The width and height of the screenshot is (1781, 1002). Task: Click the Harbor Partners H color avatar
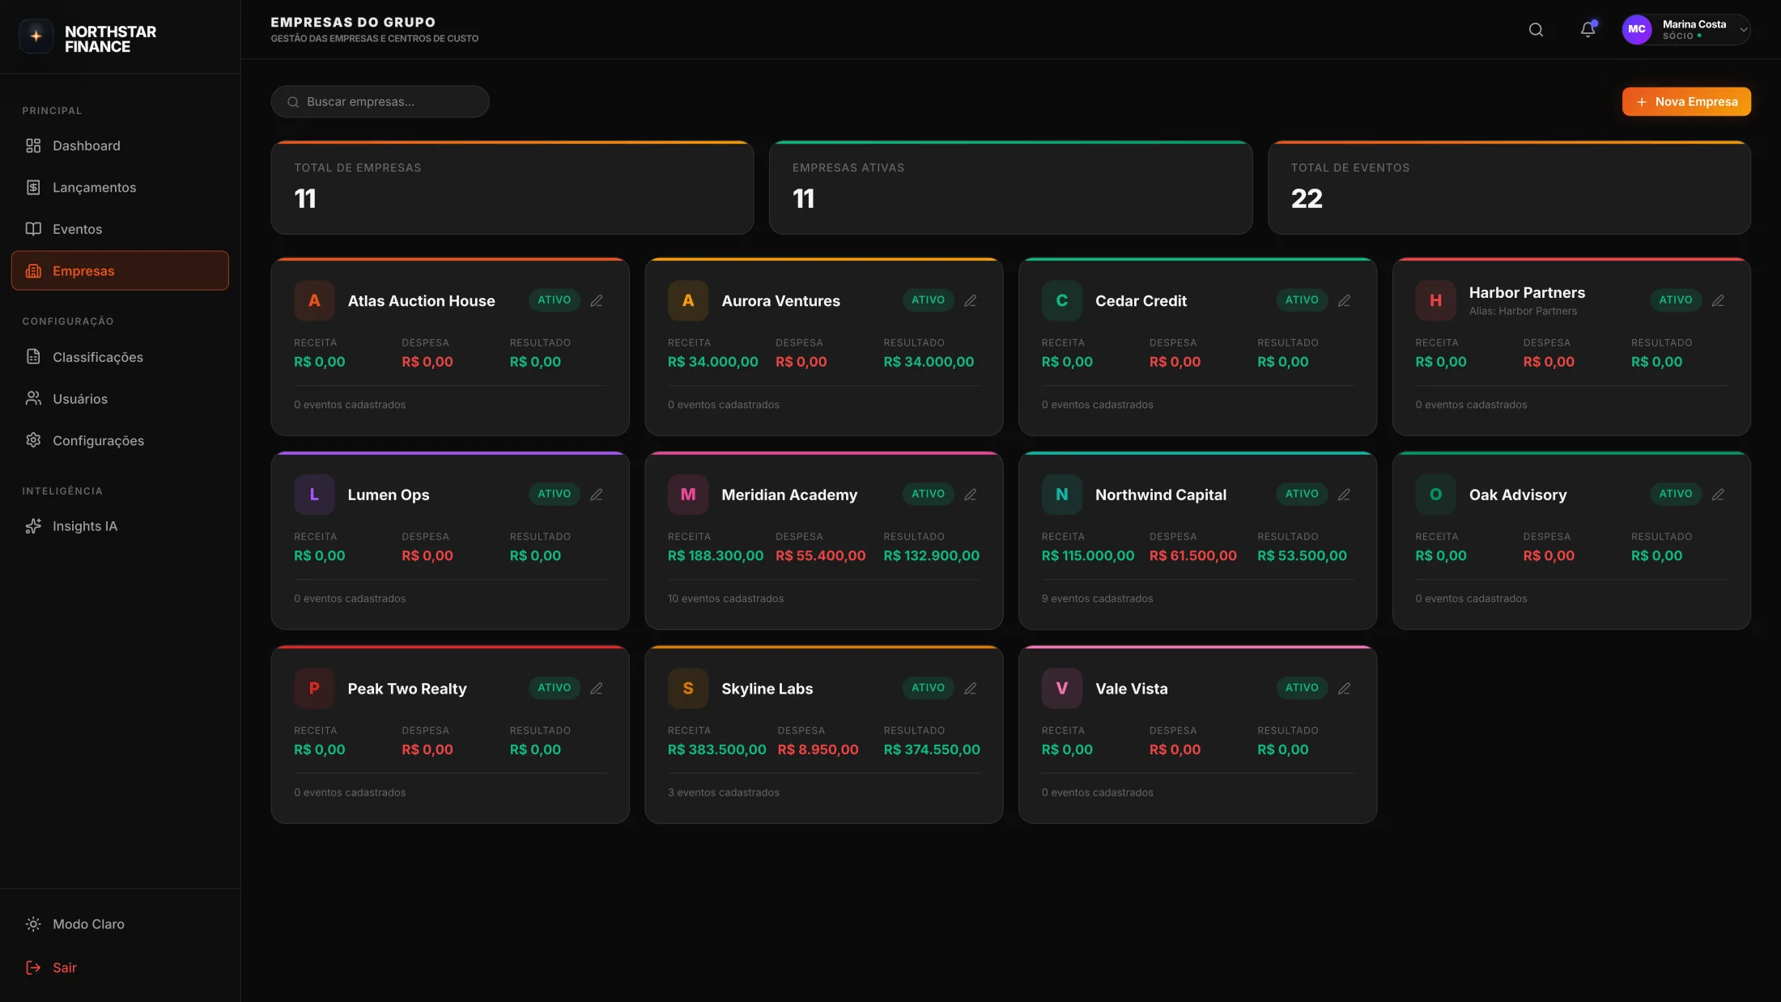click(x=1435, y=300)
